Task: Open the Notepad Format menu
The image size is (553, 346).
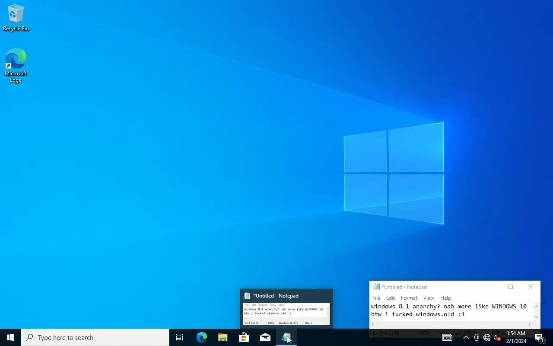Action: tap(409, 298)
